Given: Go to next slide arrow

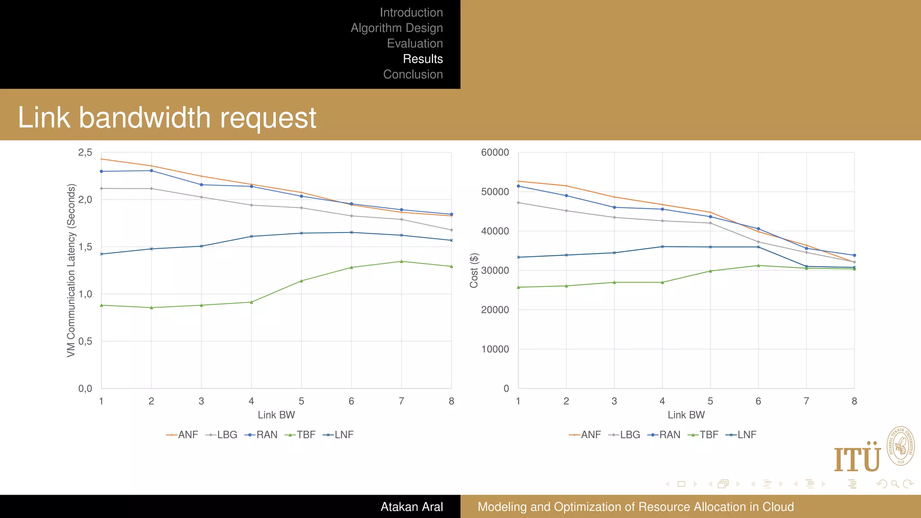Looking at the screenshot, I should click(695, 484).
